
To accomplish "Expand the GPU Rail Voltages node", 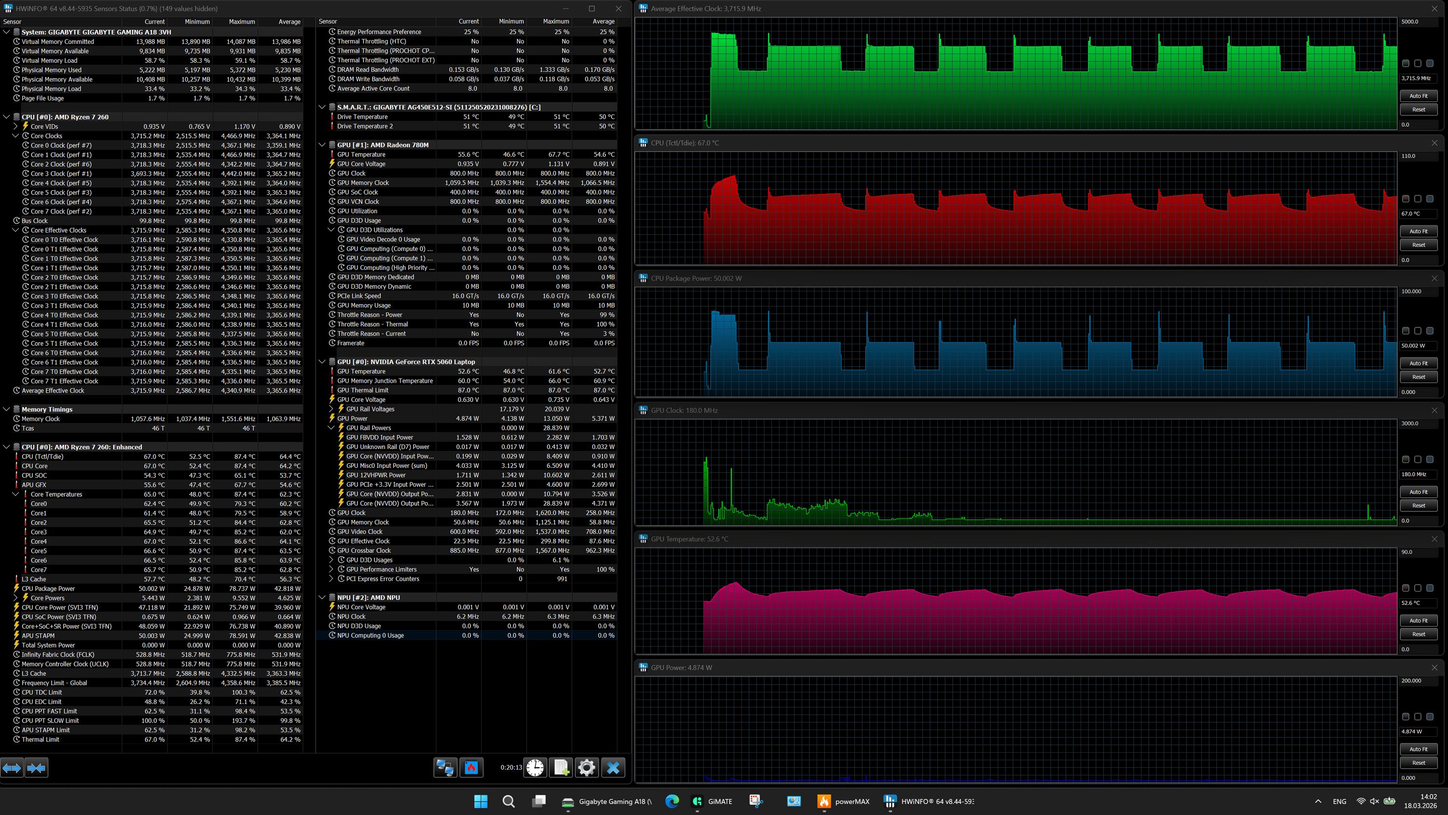I will tap(332, 409).
